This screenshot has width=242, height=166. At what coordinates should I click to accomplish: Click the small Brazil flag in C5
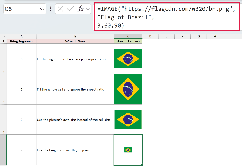point(128,150)
